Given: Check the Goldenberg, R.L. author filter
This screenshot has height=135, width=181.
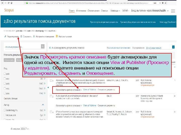Looking at the screenshot, I should (5, 110).
